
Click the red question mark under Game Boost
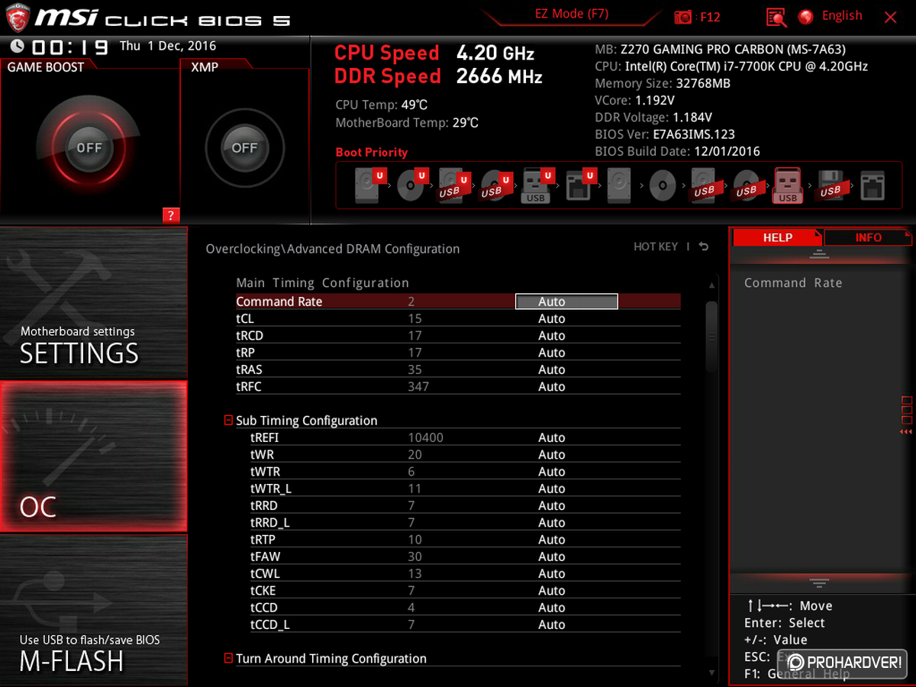pos(171,215)
